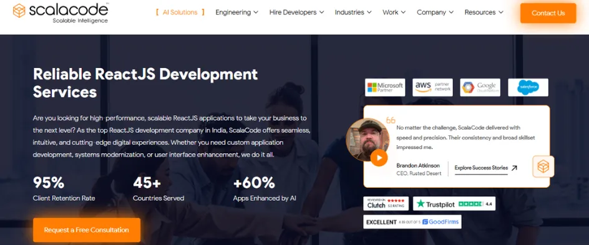The image size is (589, 245).
Task: Play the Brandon Atkinson testimonial video
Action: [379, 158]
